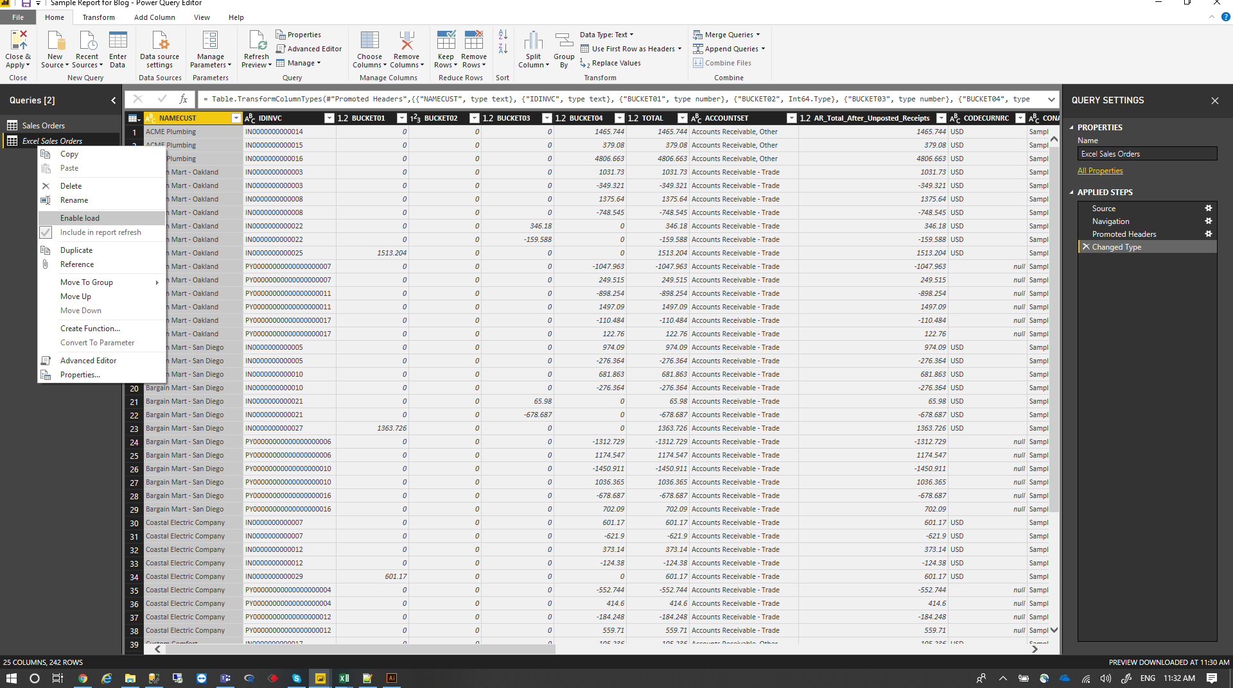
Task: Toggle Enable load option
Action: point(101,218)
